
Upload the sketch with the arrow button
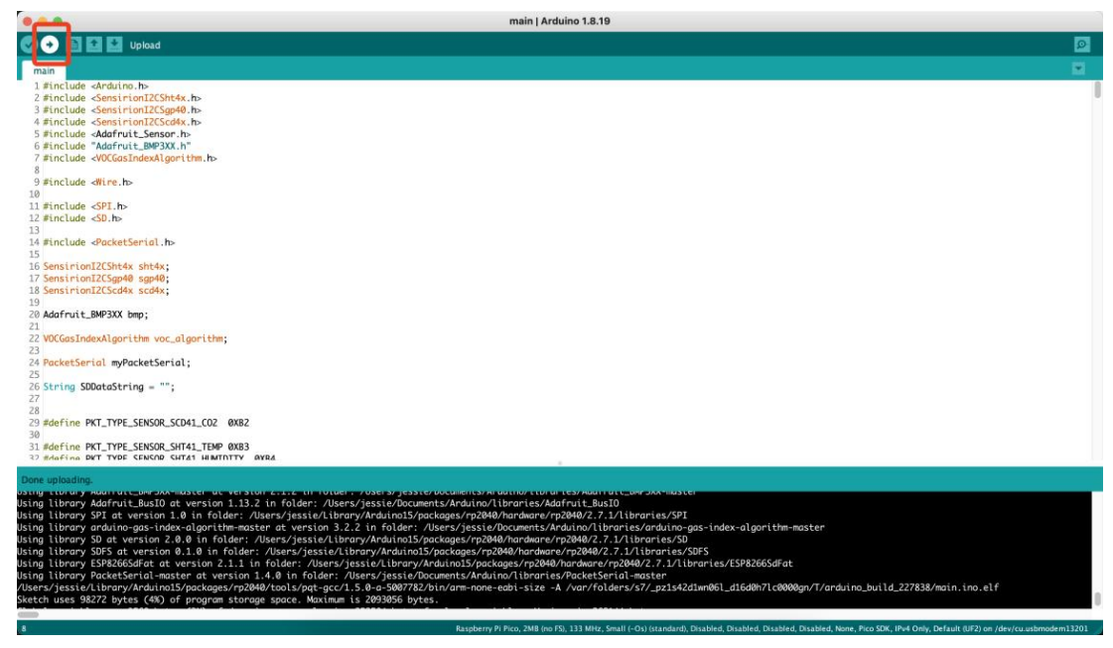point(50,45)
